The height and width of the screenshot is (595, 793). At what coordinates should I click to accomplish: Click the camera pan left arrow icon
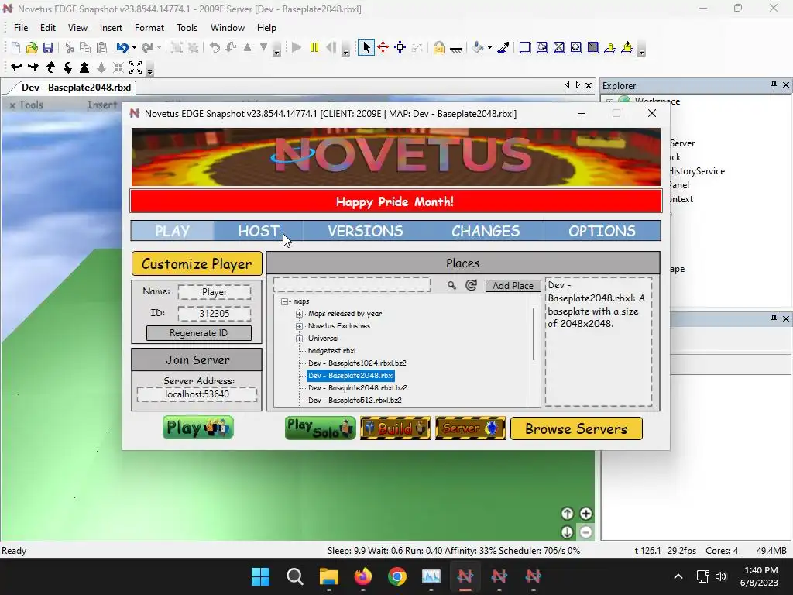click(x=16, y=67)
